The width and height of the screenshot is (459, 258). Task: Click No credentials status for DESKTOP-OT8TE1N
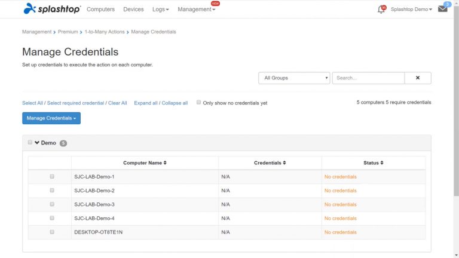pyautogui.click(x=341, y=232)
